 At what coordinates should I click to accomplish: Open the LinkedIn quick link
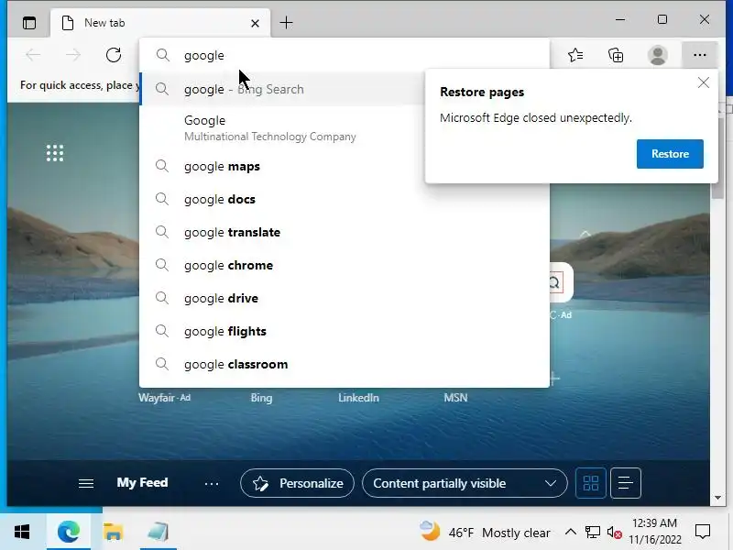coord(358,398)
